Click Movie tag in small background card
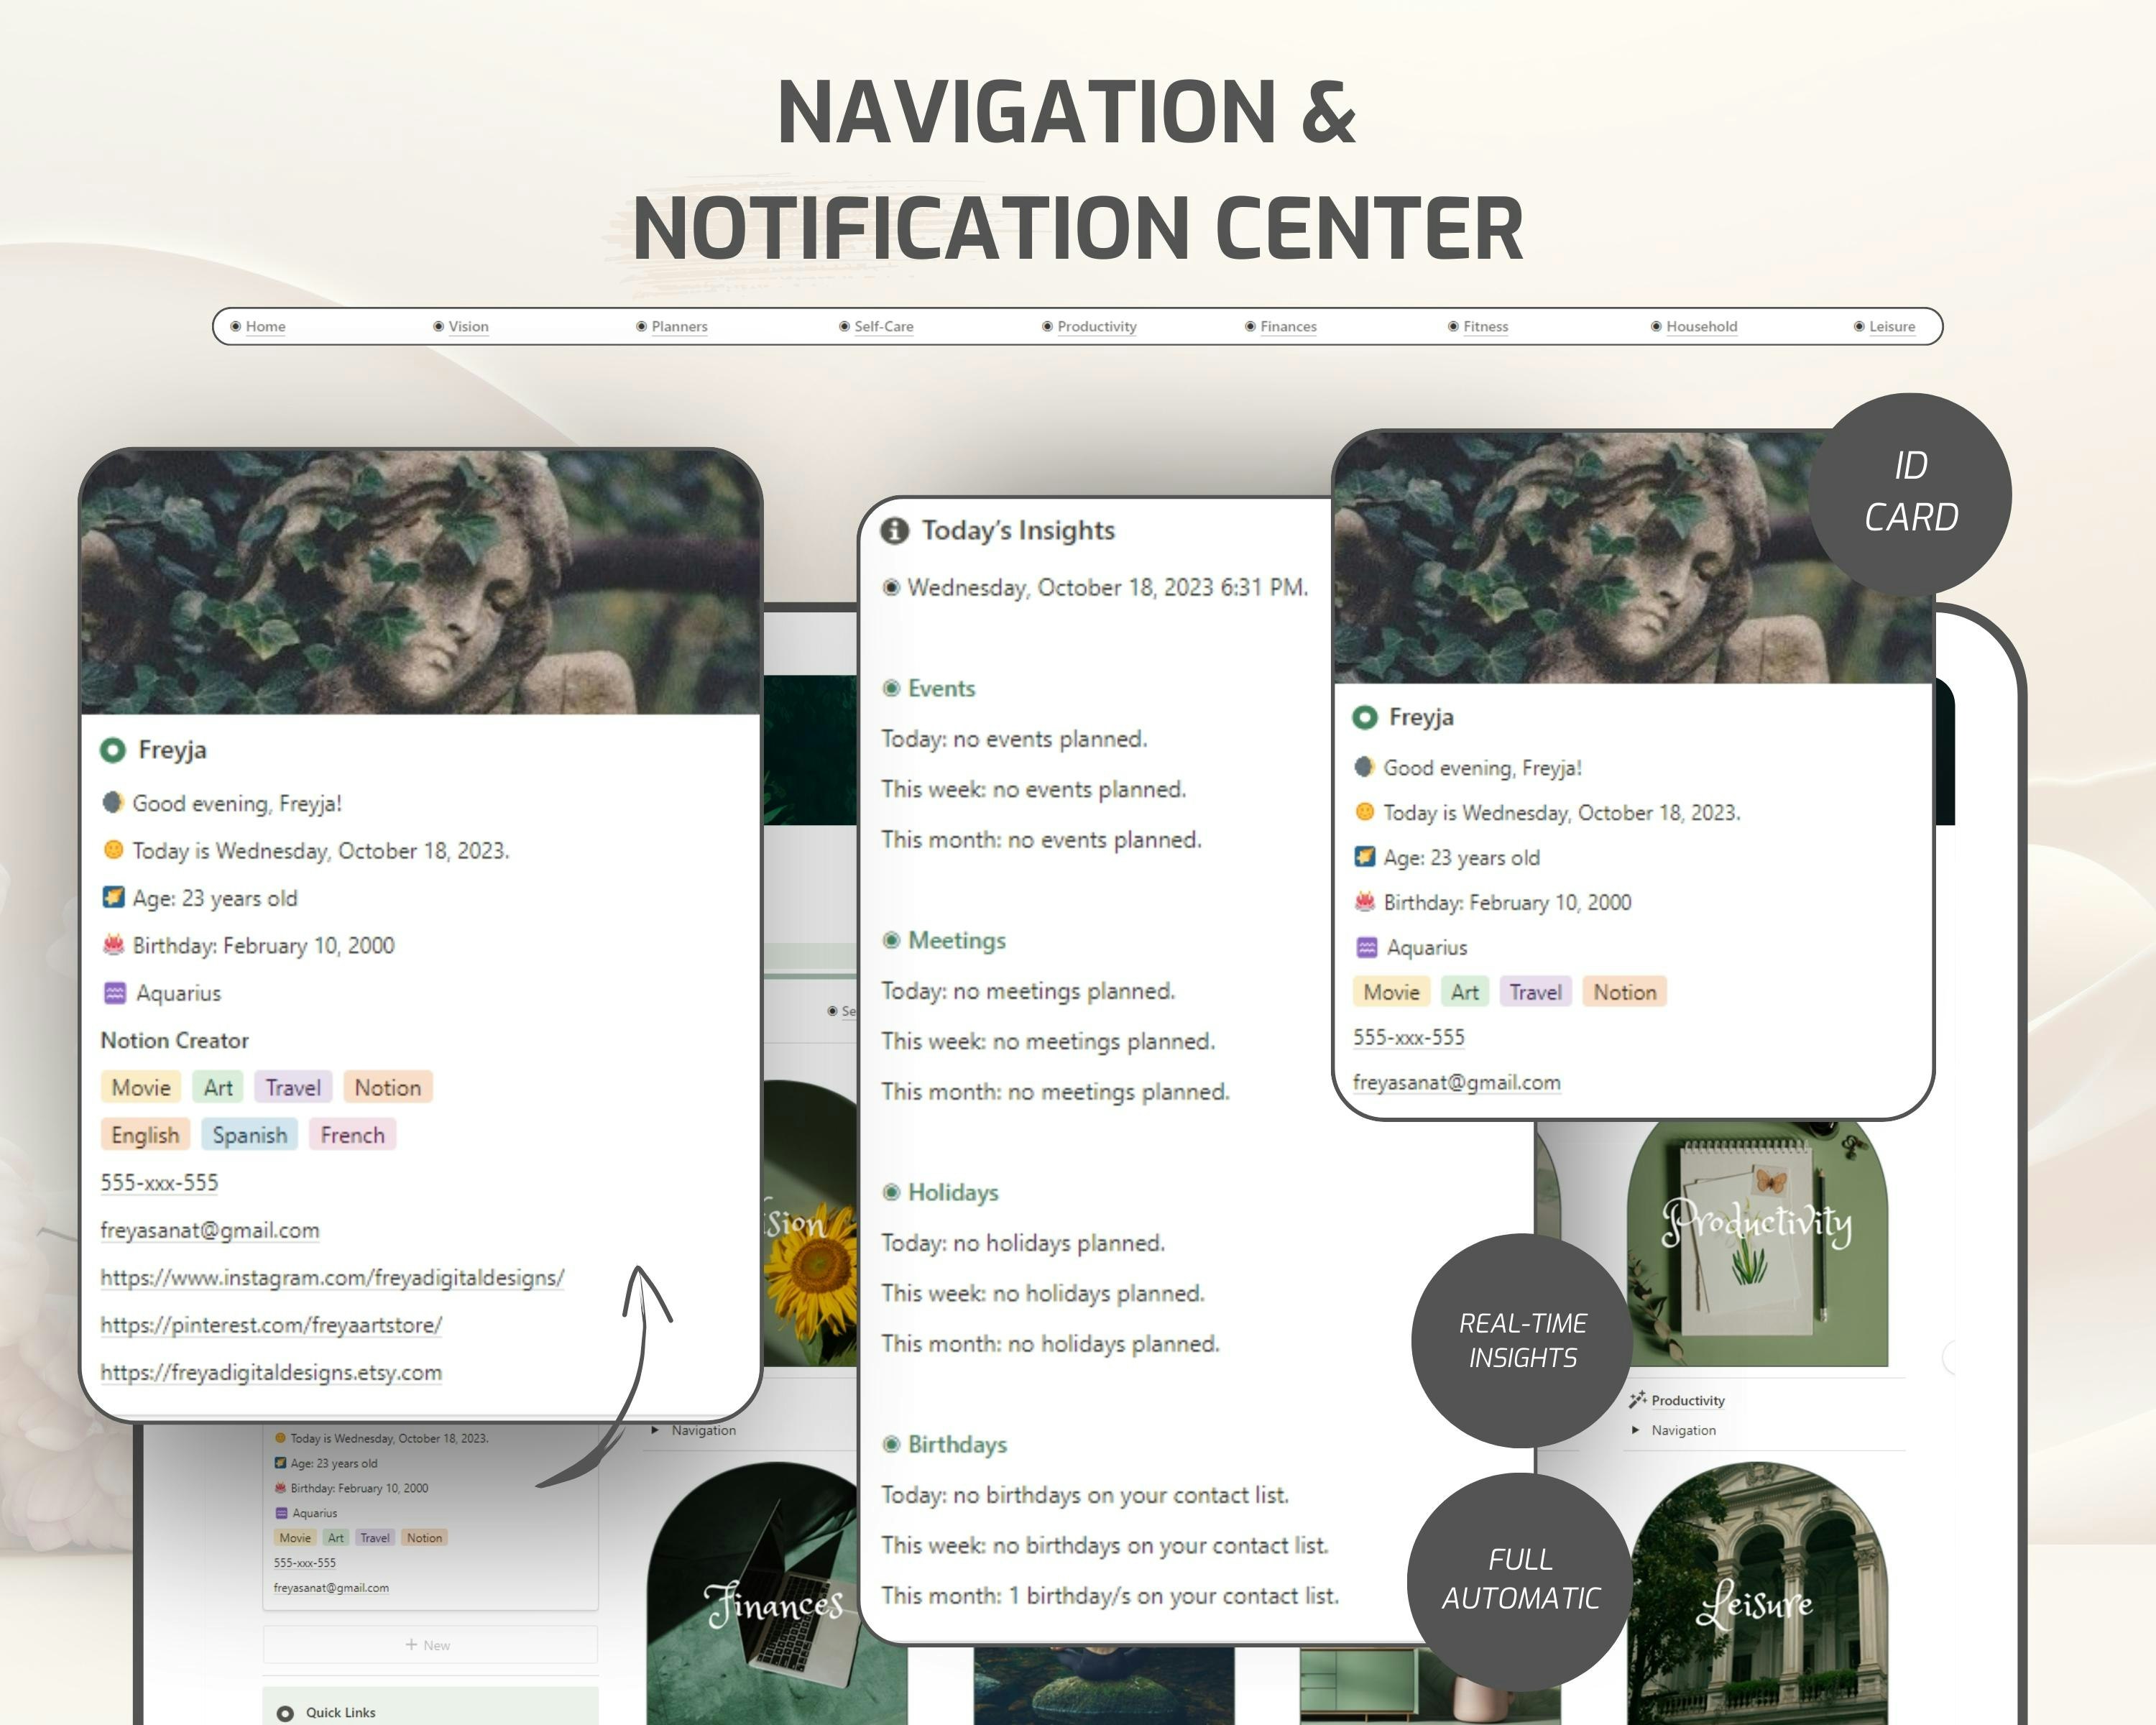The width and height of the screenshot is (2156, 1725). point(295,1538)
